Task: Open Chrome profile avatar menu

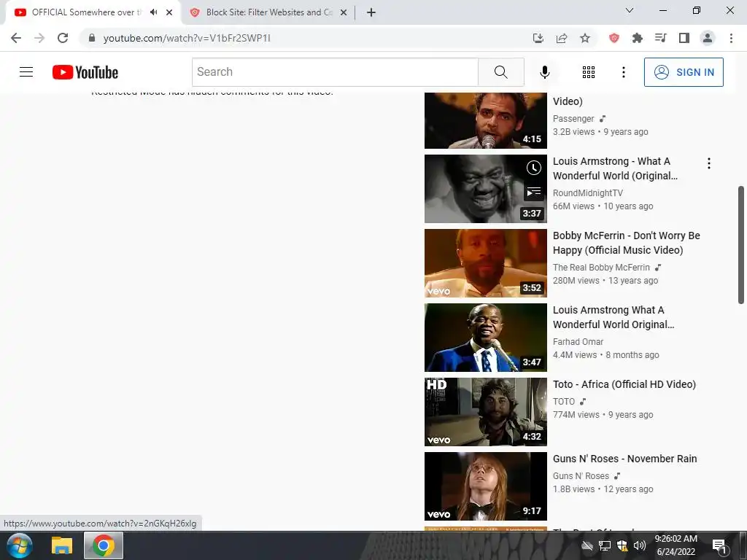Action: coord(708,38)
